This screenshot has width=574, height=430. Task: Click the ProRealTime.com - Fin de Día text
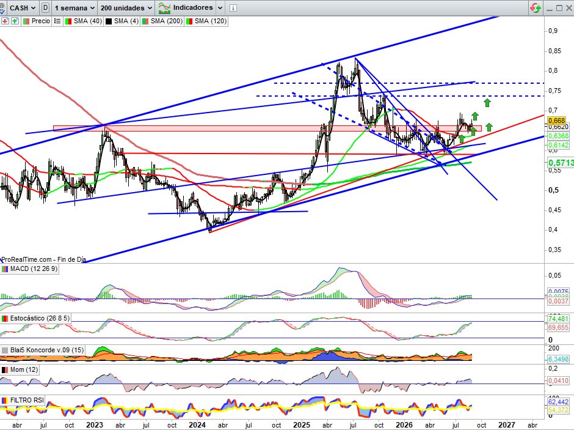(x=43, y=259)
